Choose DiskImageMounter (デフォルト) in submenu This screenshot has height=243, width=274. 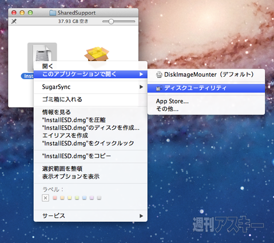pyautogui.click(x=206, y=74)
